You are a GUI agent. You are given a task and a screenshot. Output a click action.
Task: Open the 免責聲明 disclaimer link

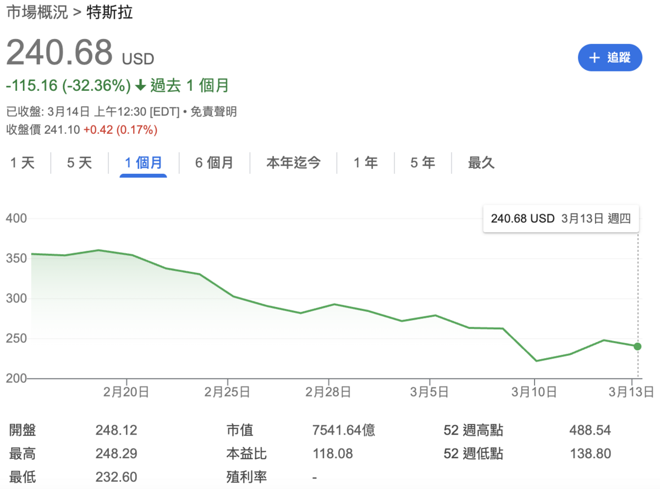pos(213,112)
